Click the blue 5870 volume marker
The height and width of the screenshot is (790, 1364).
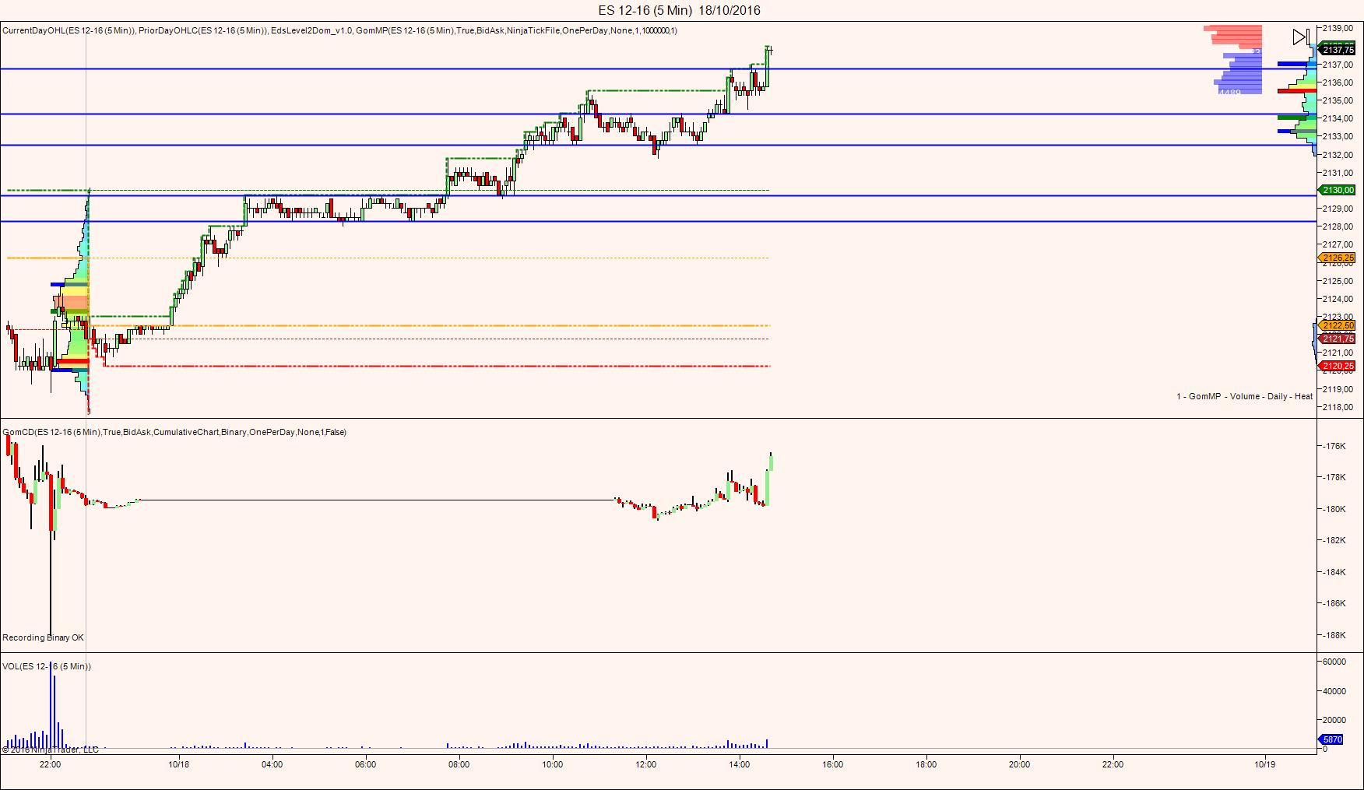click(1332, 739)
